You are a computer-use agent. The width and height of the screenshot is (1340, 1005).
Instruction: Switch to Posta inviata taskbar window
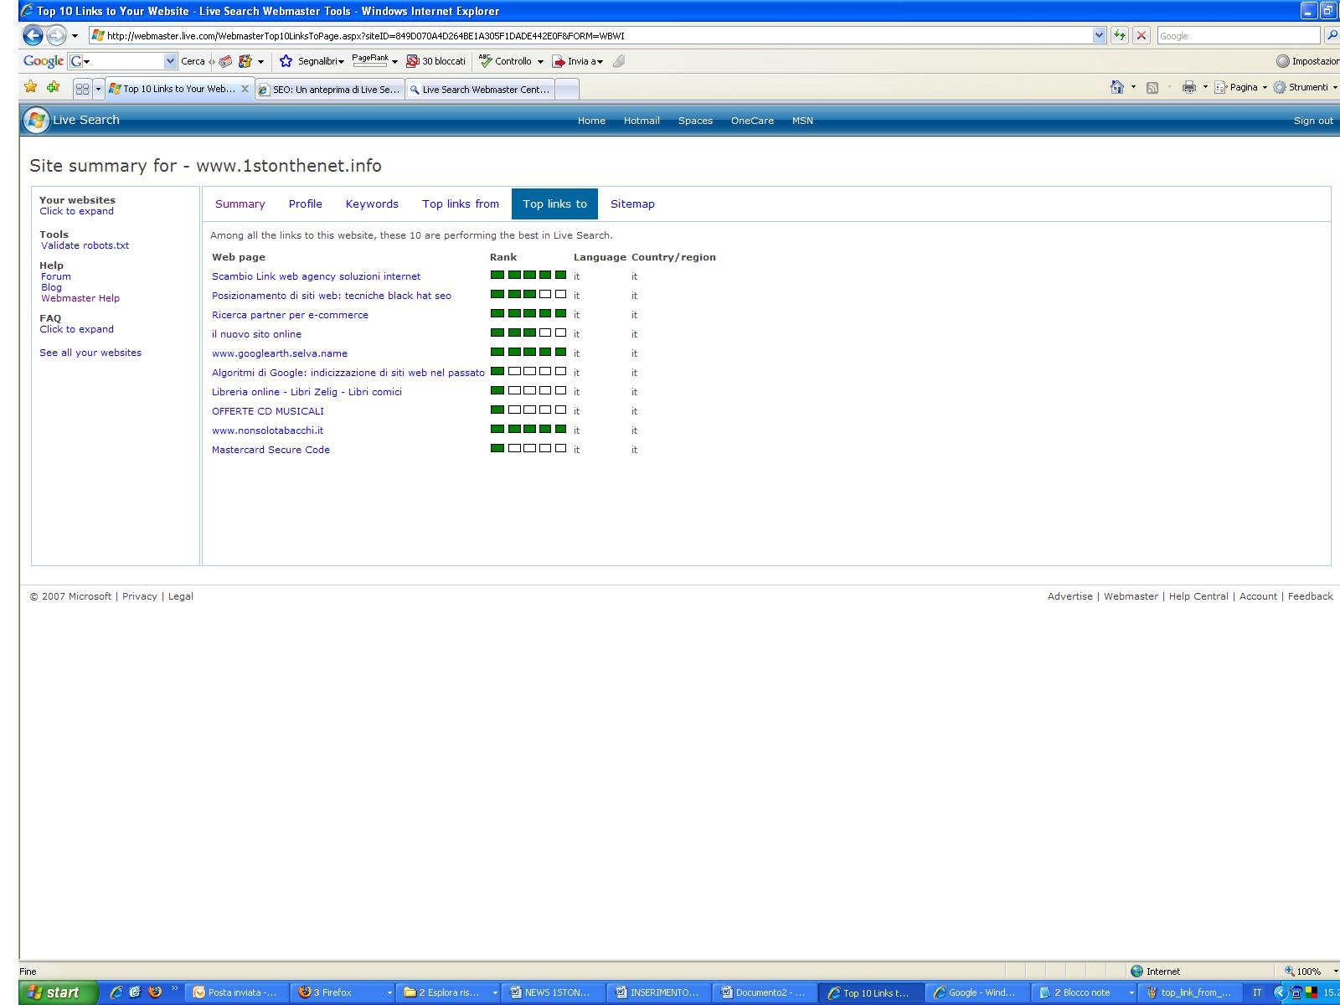coord(236,992)
